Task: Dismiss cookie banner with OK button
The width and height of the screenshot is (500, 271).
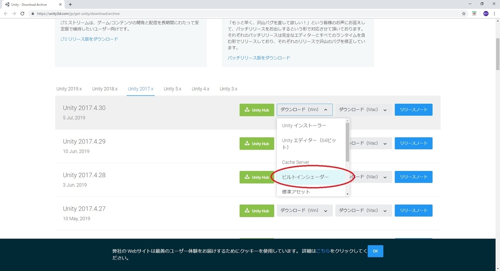Action: [375, 251]
